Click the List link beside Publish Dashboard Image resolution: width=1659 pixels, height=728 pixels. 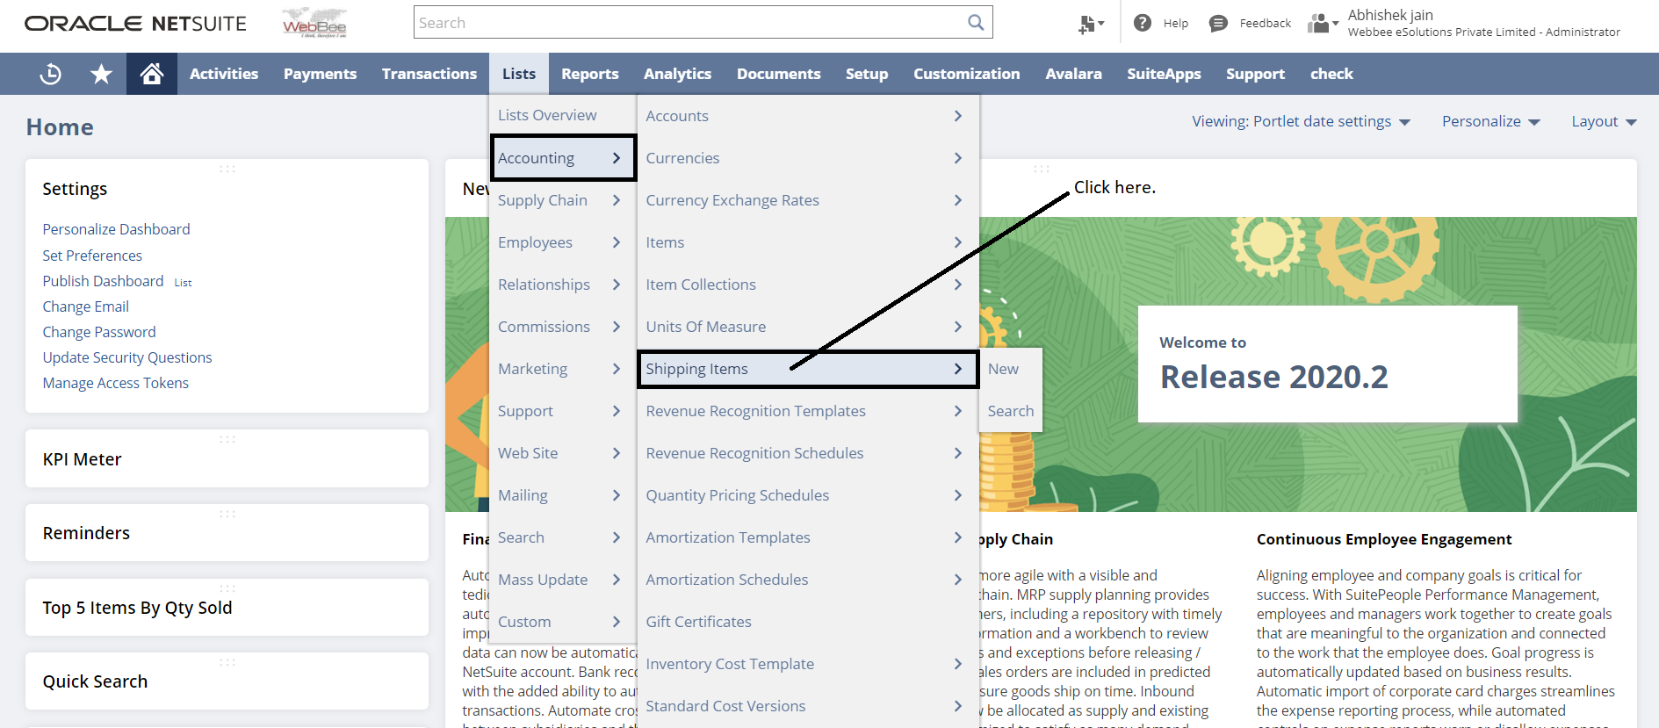tap(183, 283)
